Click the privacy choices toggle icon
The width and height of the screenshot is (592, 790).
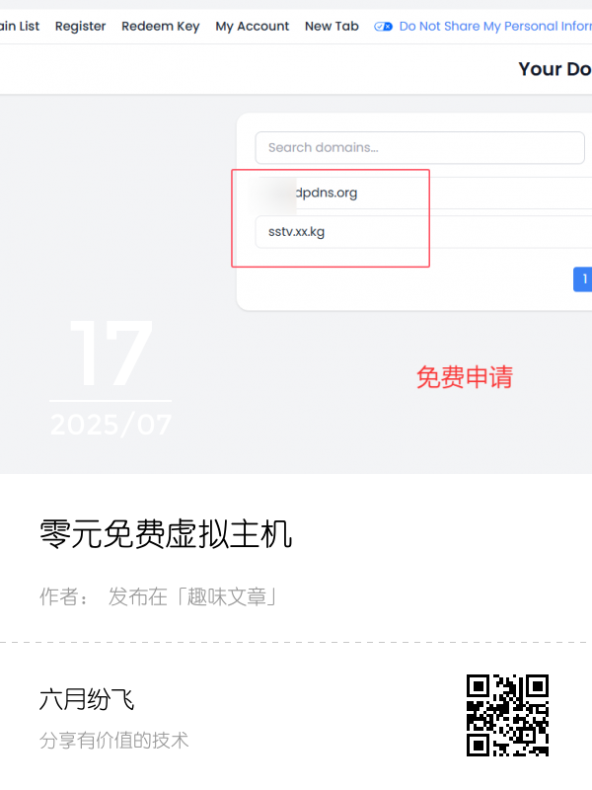pos(383,27)
